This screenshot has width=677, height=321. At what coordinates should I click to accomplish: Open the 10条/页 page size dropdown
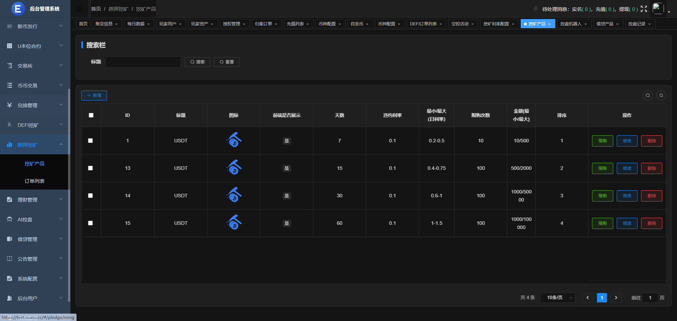[x=558, y=298]
